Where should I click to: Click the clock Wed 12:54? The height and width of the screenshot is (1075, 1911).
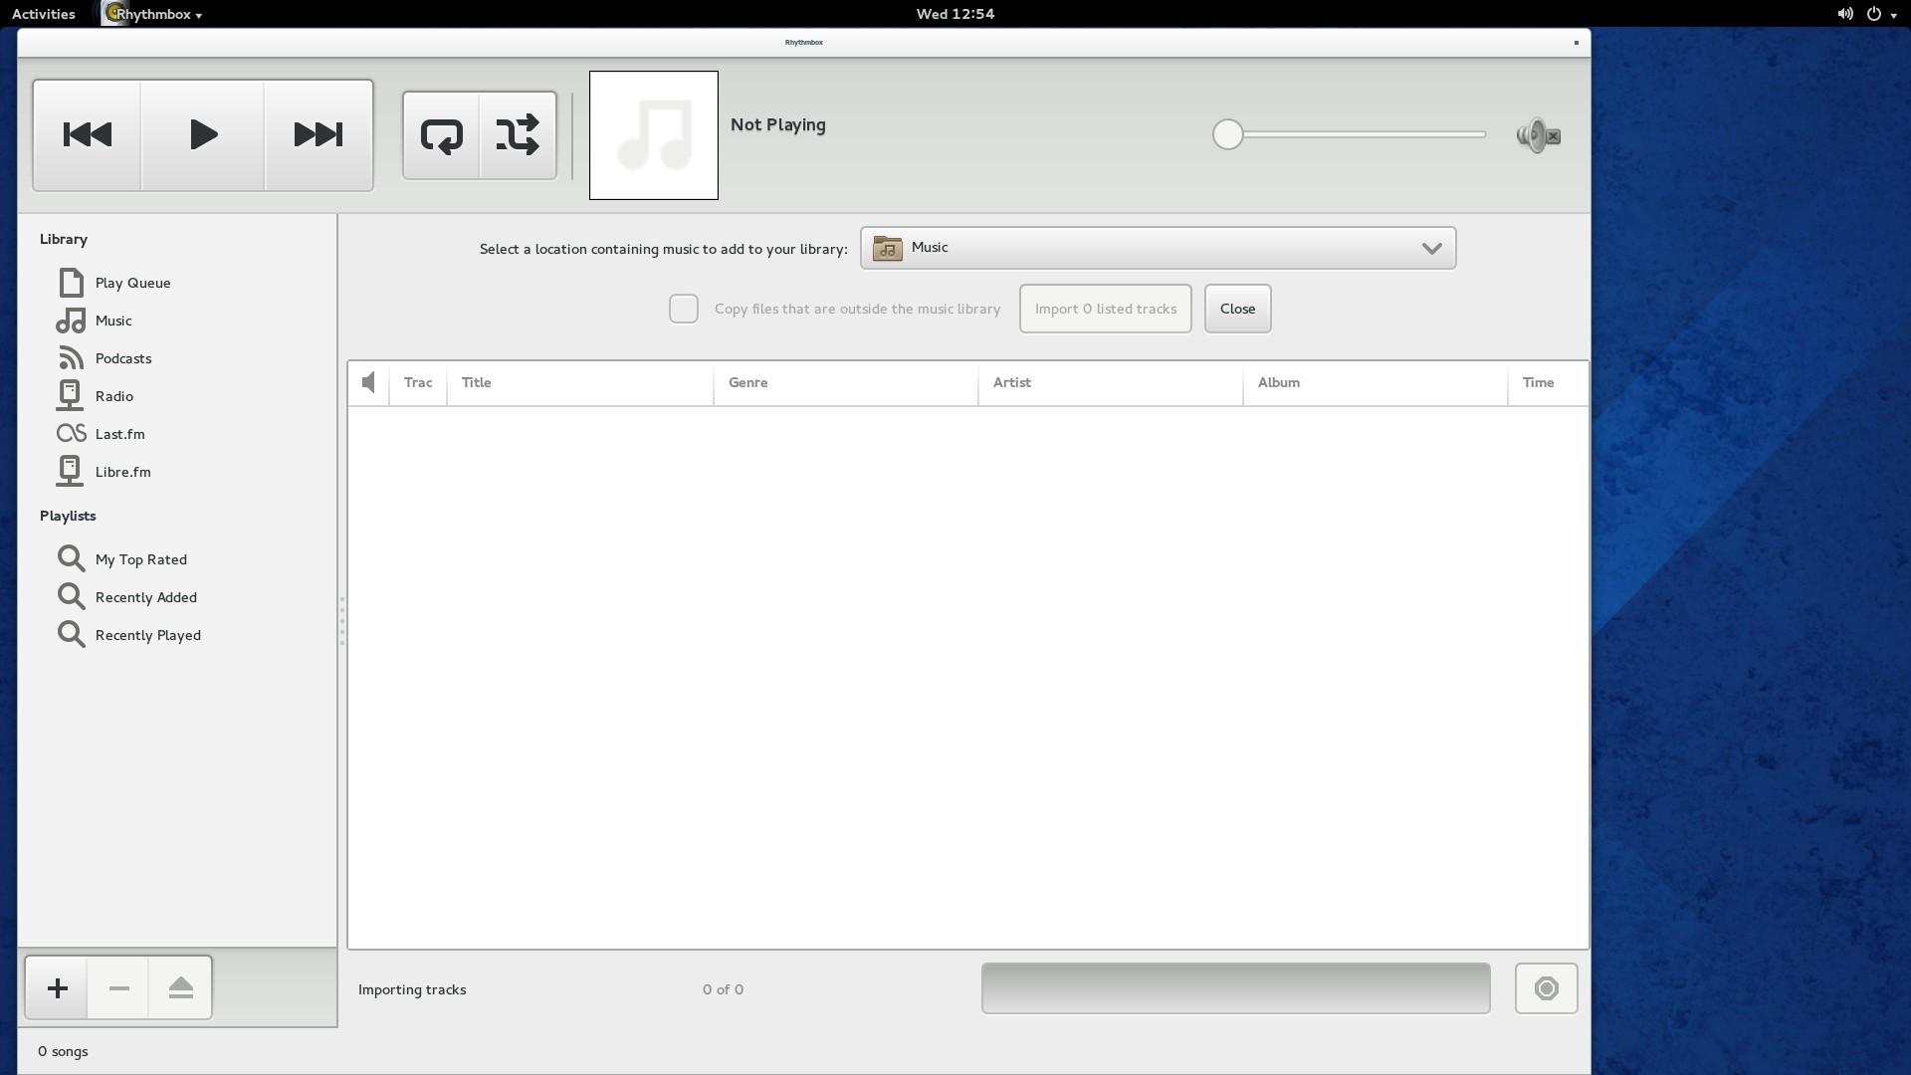[955, 14]
